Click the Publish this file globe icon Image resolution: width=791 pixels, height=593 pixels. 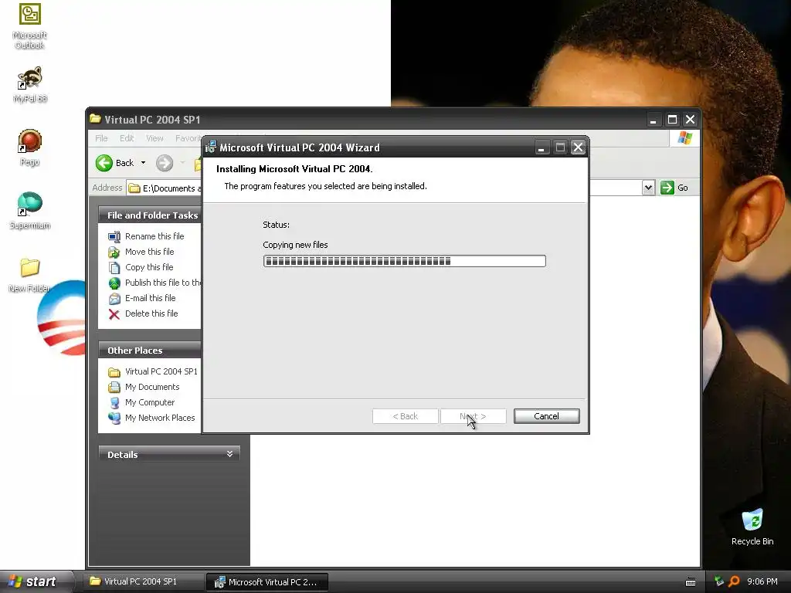pyautogui.click(x=114, y=283)
